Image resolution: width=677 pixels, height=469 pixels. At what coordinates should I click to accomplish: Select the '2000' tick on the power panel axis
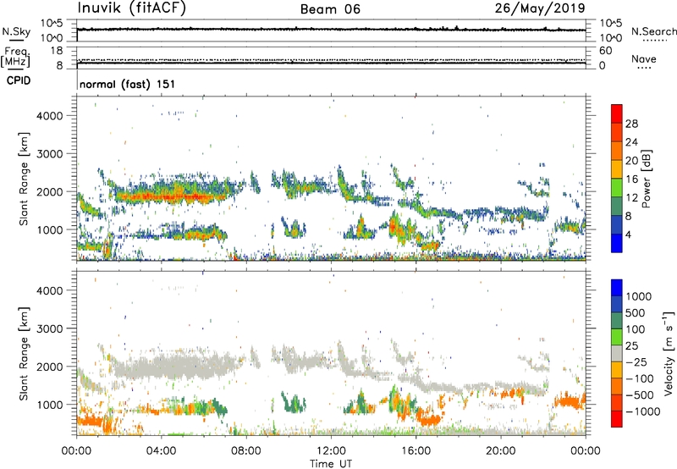point(50,191)
